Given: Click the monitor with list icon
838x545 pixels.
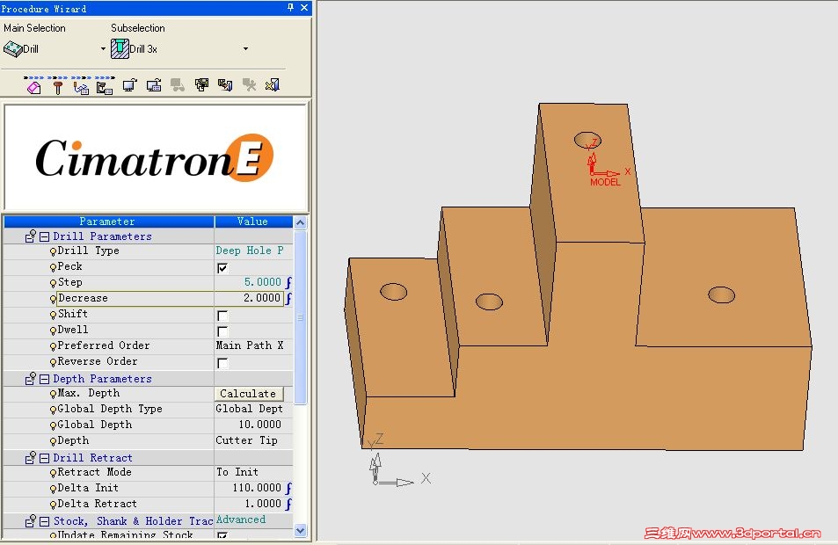Looking at the screenshot, I should [x=154, y=85].
